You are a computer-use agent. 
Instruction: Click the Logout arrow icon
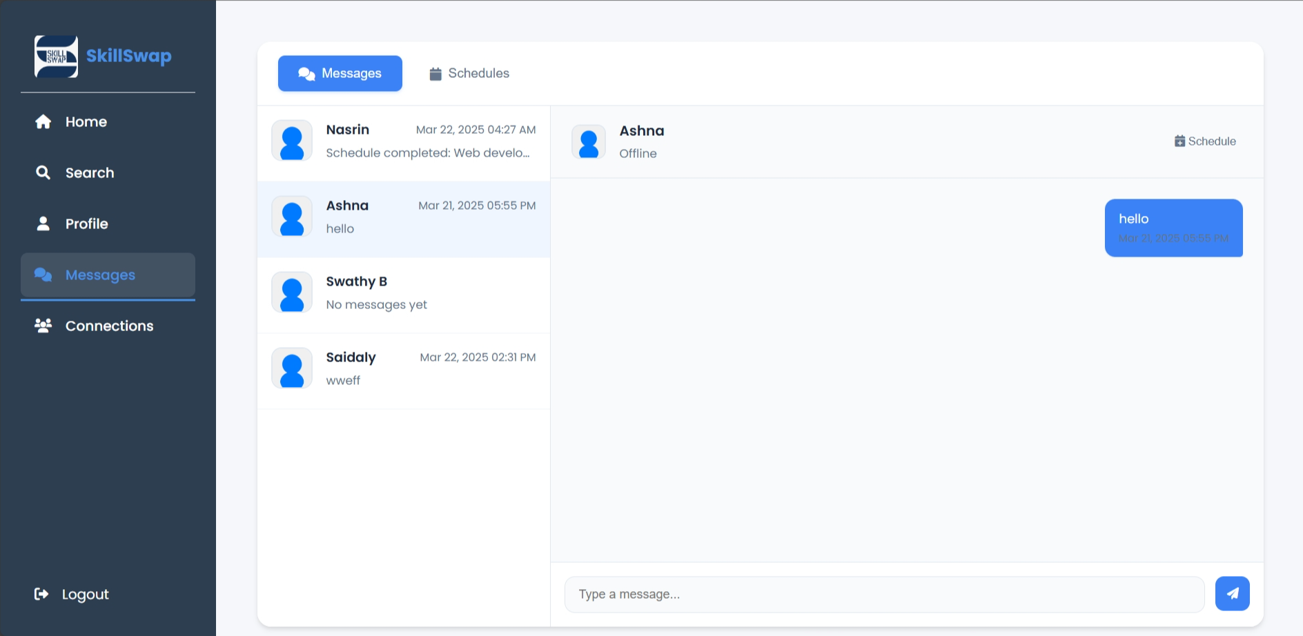coord(41,594)
